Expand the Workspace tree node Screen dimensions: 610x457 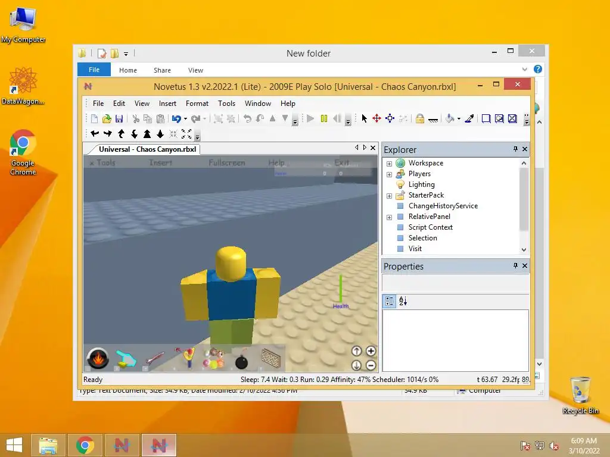[389, 164]
